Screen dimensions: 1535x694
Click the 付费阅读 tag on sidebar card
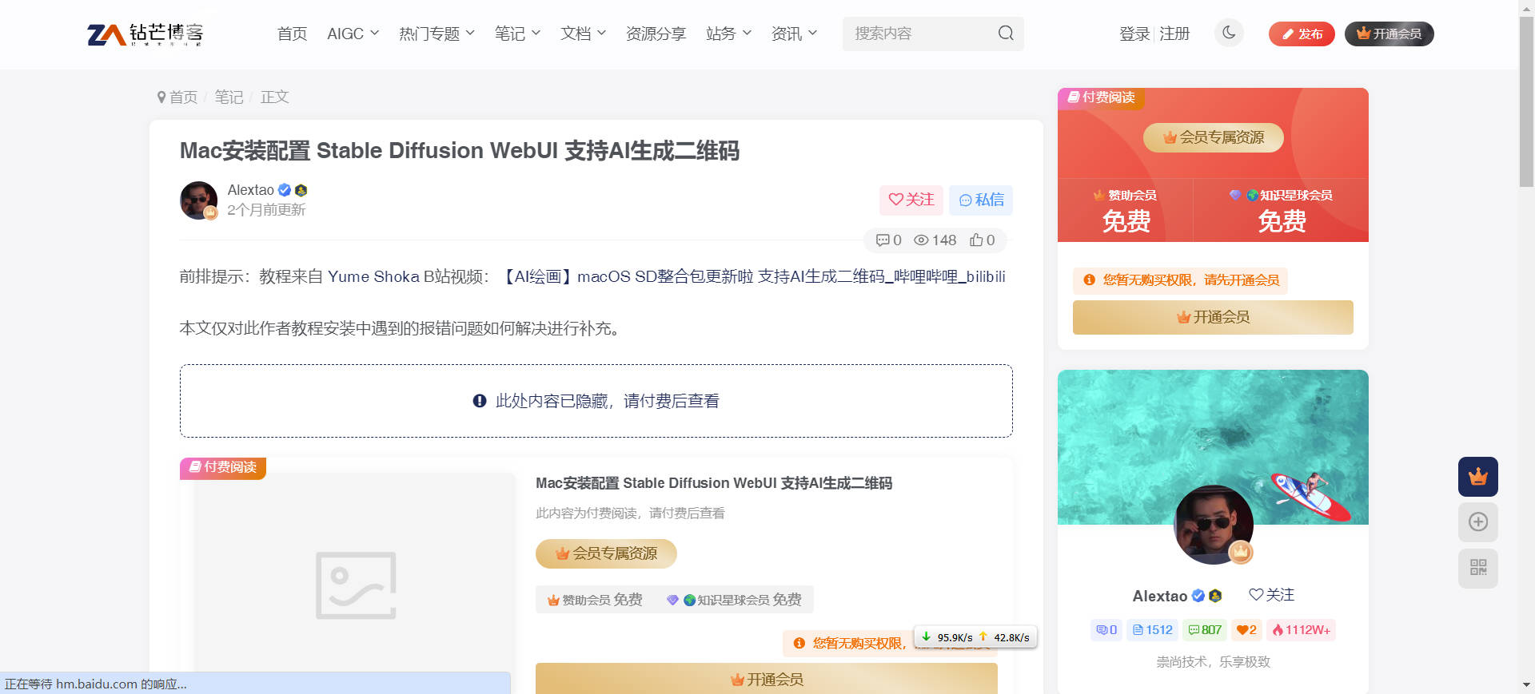click(1101, 97)
